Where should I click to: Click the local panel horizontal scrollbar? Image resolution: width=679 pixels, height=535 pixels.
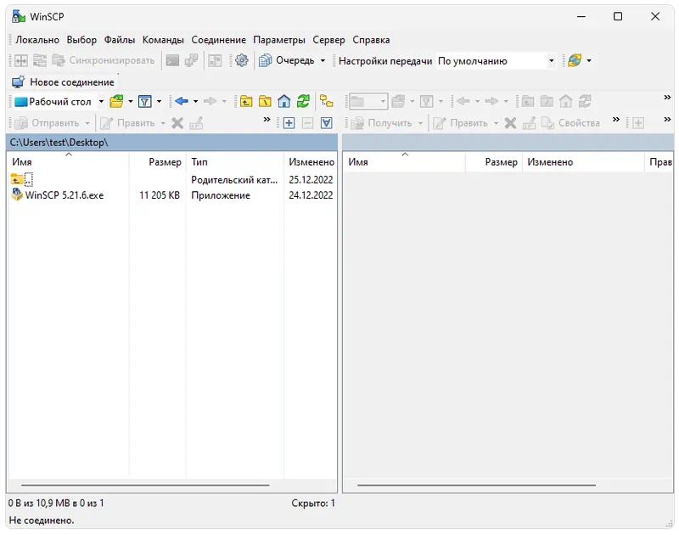pos(145,485)
